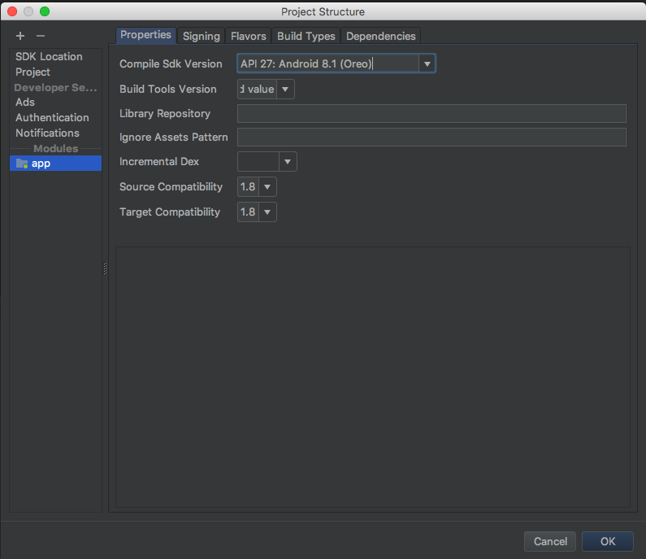Click the Target Compatibility 1.8 value
The width and height of the screenshot is (646, 559).
coord(248,212)
